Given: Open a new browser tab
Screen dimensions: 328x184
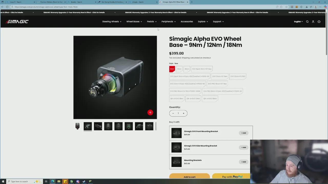Looking at the screenshot, I should 192,2.
